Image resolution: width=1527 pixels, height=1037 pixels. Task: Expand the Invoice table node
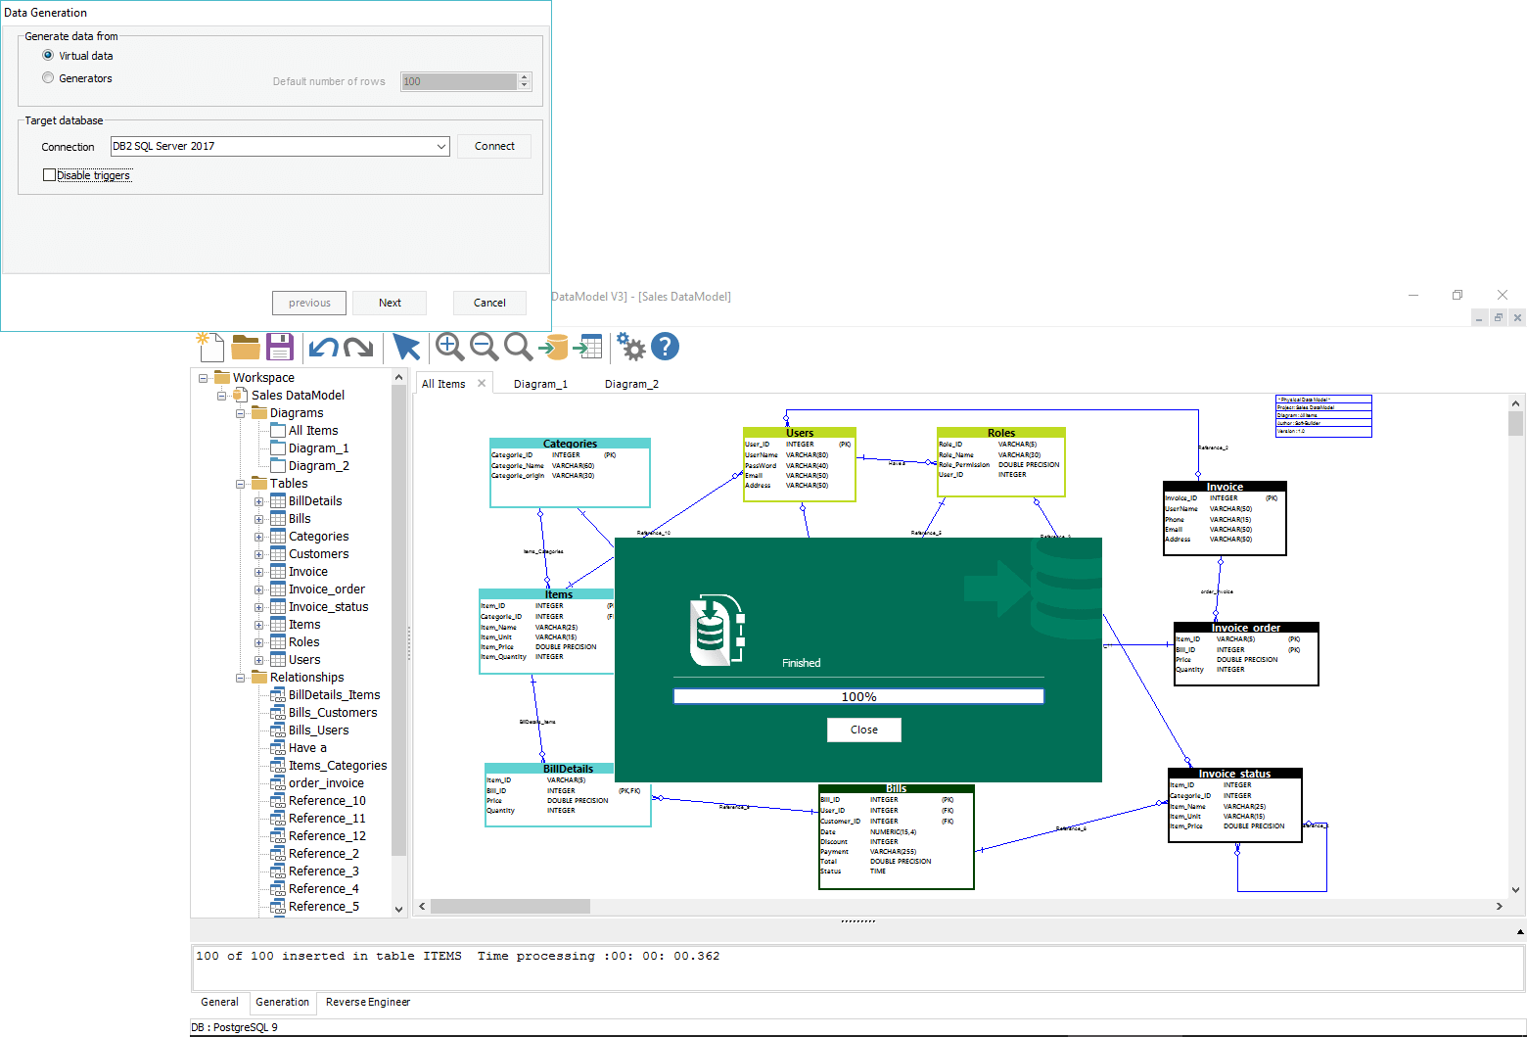[257, 571]
